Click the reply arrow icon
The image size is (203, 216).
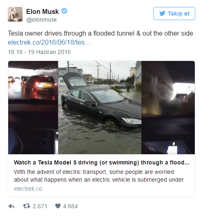coord(11,206)
